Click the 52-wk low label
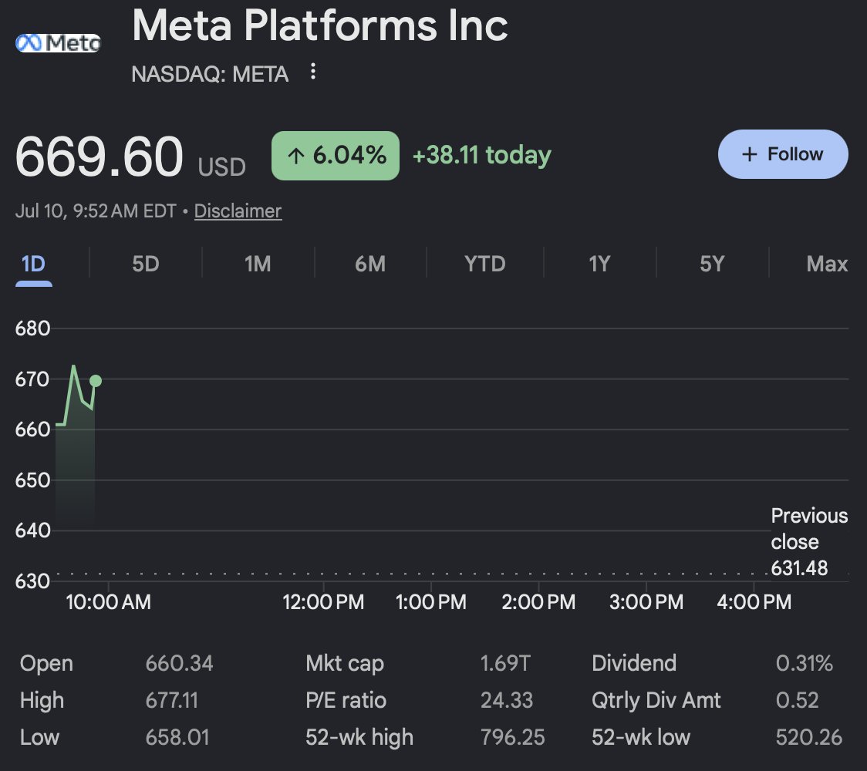The width and height of the screenshot is (867, 771). tap(641, 737)
